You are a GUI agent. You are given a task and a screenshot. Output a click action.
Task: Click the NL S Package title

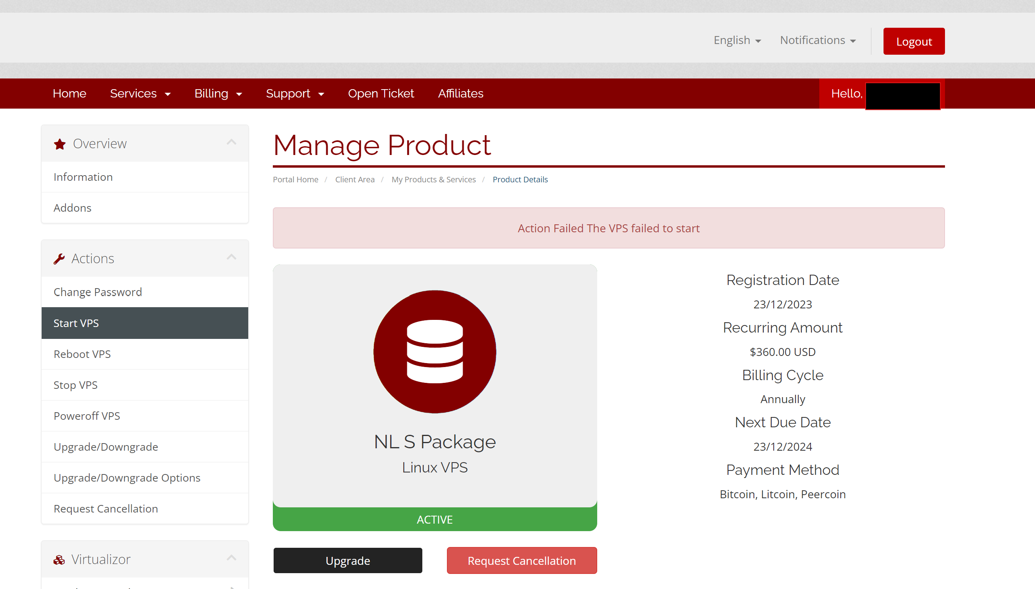pyautogui.click(x=435, y=442)
